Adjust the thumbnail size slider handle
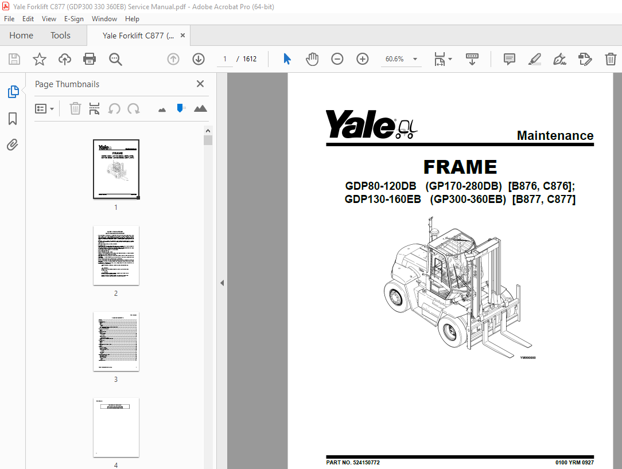Image resolution: width=622 pixels, height=469 pixels. click(x=180, y=108)
